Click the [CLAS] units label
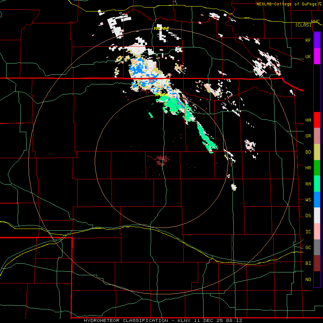 303,25
